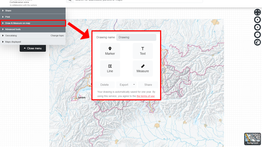Select the Marker drawing tool
This screenshot has width=262, height=147.
(110, 51)
